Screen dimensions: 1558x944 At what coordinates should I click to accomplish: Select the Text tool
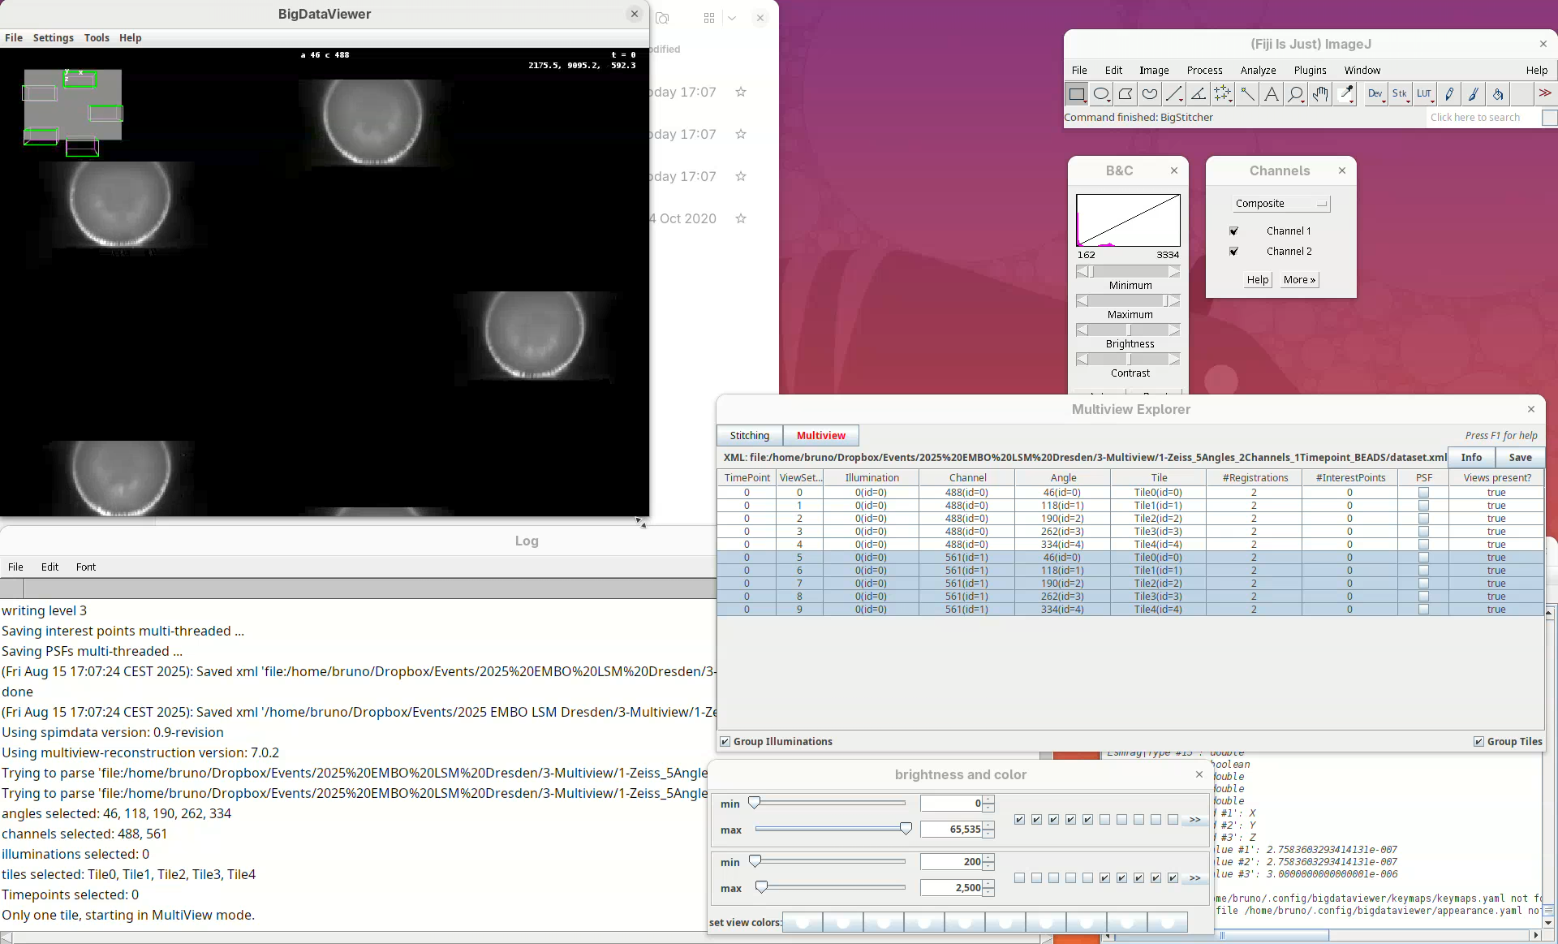1272,94
